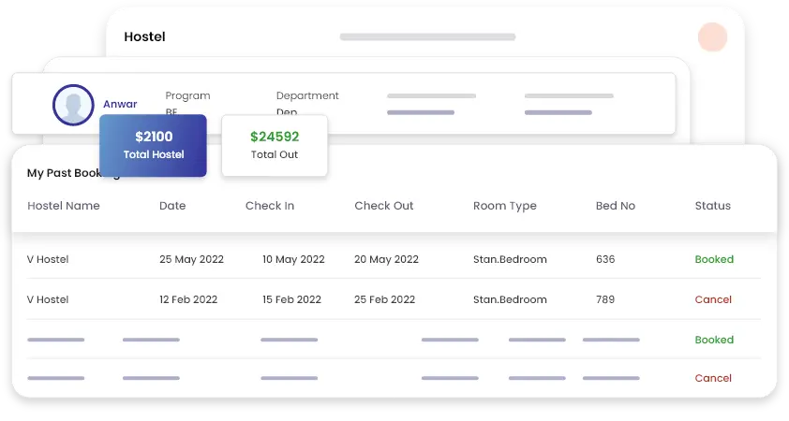Click the Cancel status in last row
Screen dimensions: 789x421
tap(713, 378)
